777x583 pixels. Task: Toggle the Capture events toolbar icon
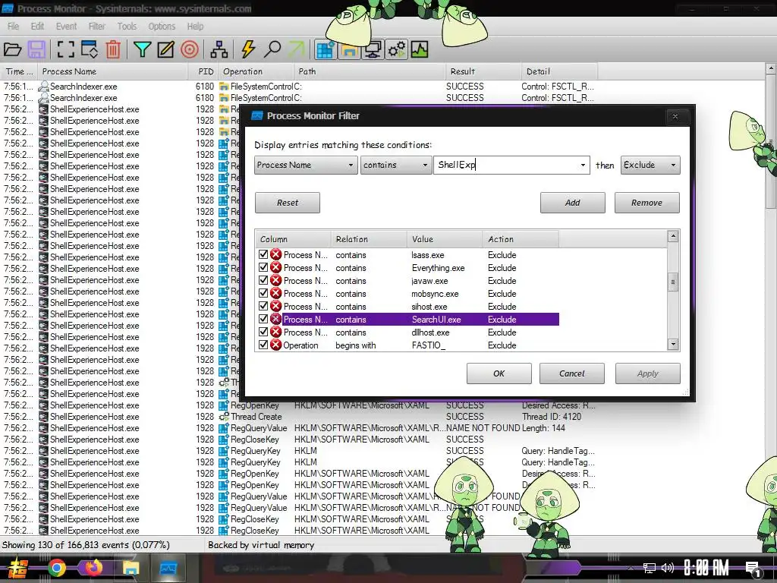65,49
